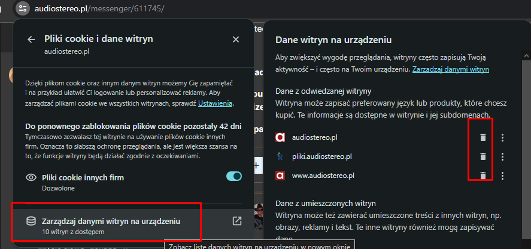Open more options menu for www.audiostereo.pl
The width and height of the screenshot is (531, 249).
click(x=502, y=176)
